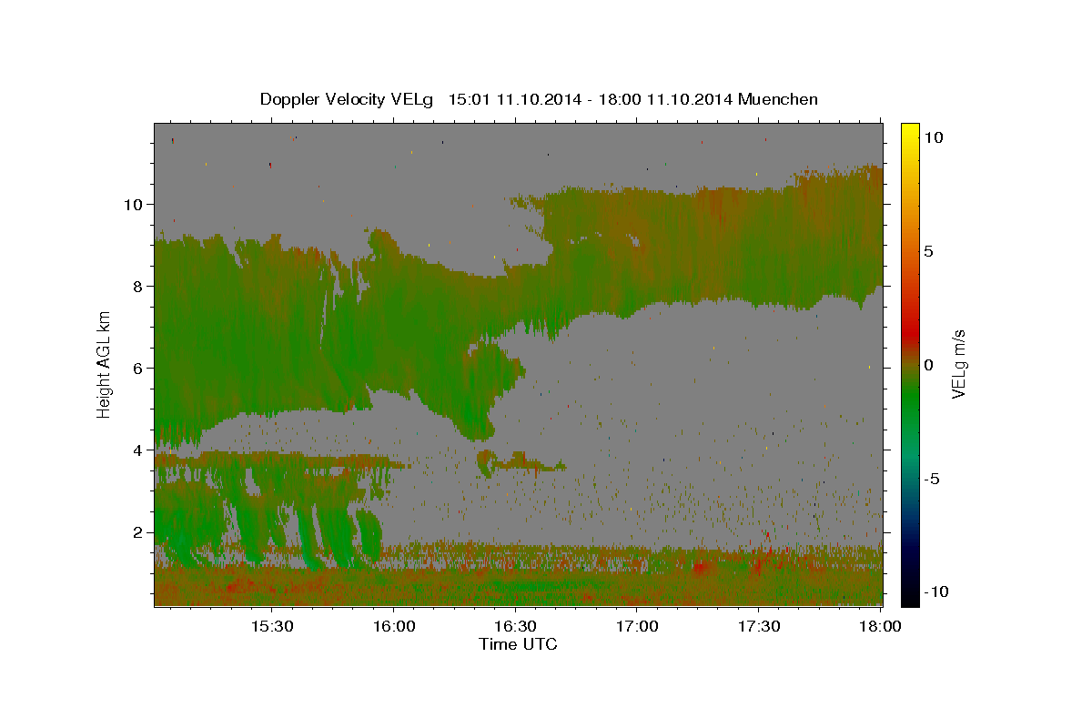The width and height of the screenshot is (1092, 728).
Task: Click the dark bottom of the colorbar
Action: coord(909,591)
